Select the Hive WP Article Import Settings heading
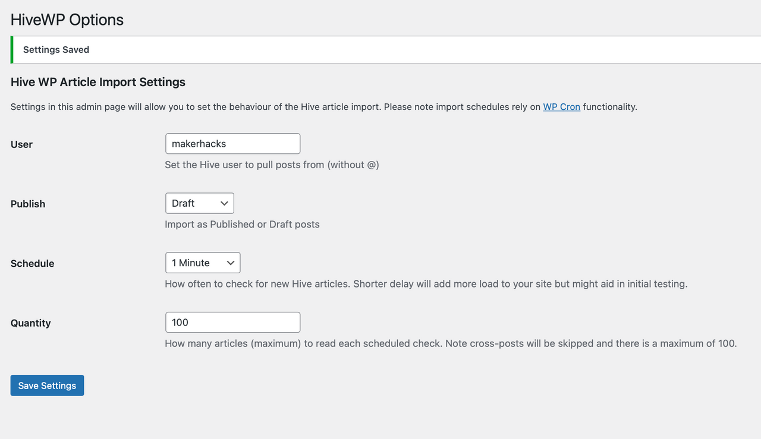The height and width of the screenshot is (439, 761). pos(98,82)
